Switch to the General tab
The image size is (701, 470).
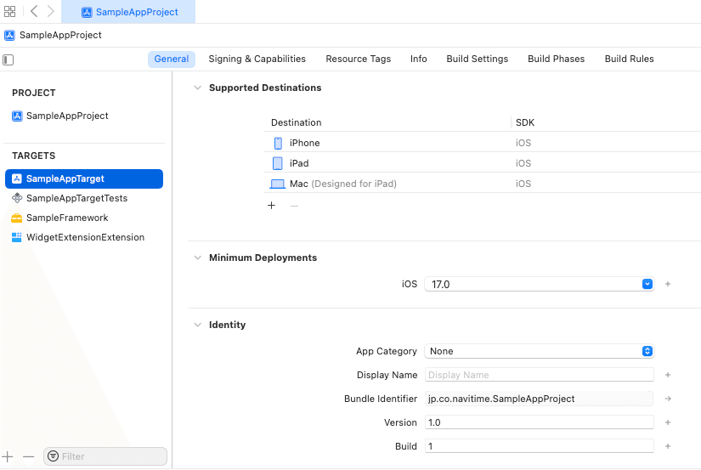tap(172, 59)
